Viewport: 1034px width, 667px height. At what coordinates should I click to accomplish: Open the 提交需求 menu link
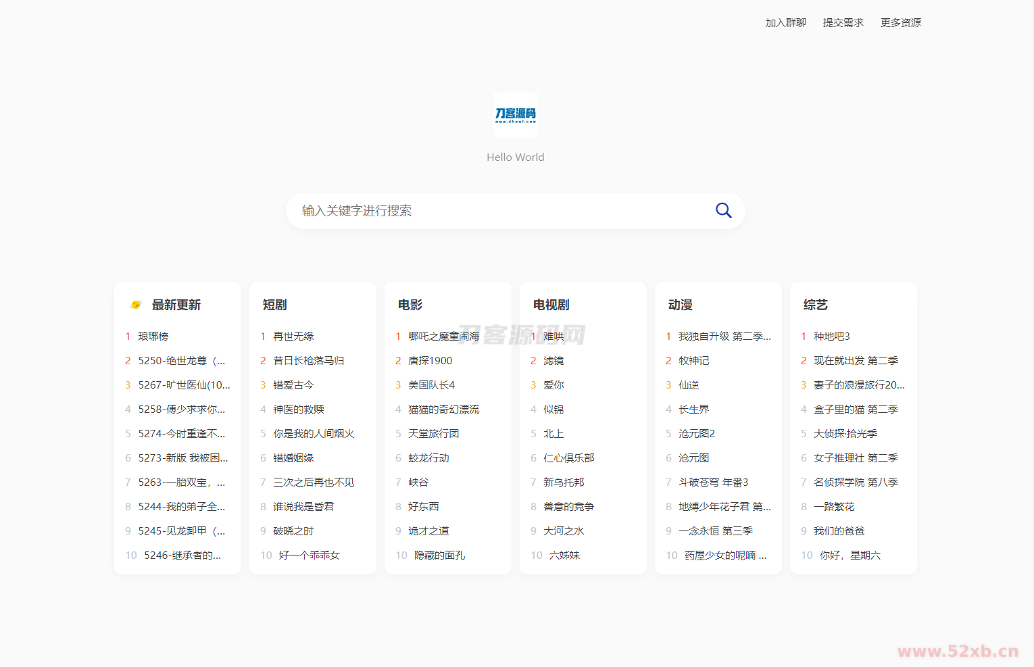843,22
